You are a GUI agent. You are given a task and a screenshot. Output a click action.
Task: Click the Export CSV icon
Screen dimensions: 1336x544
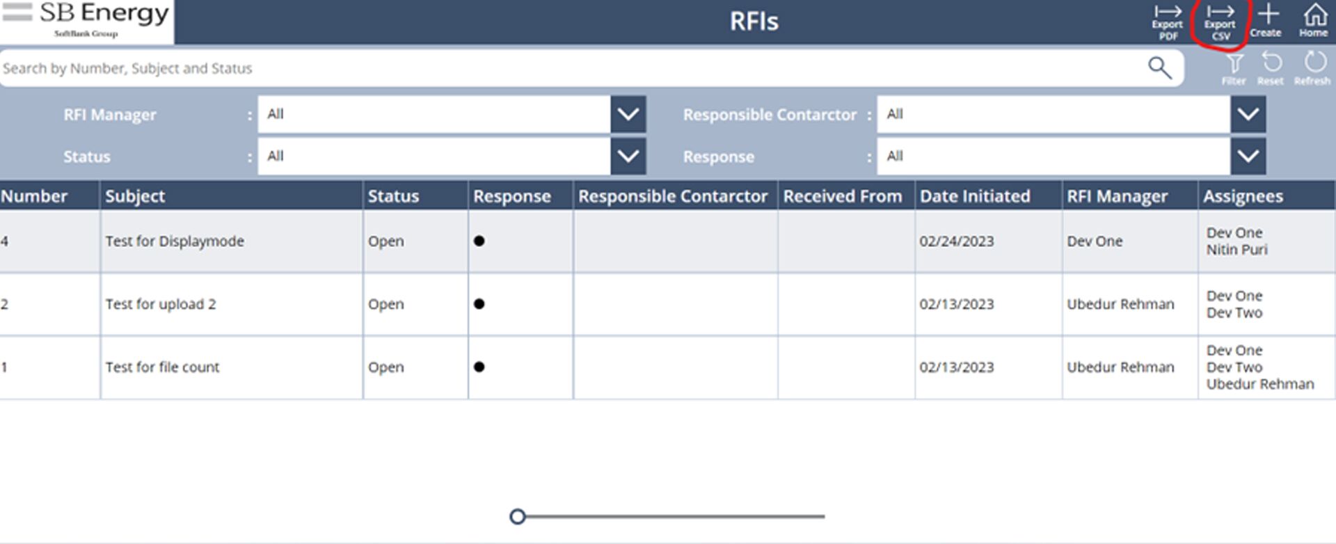coord(1220,21)
